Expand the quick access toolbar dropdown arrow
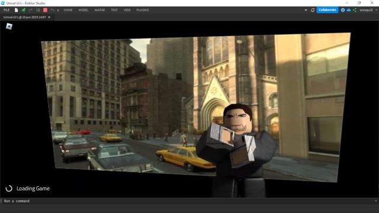Viewport: 379px width, 213px height. [58, 11]
